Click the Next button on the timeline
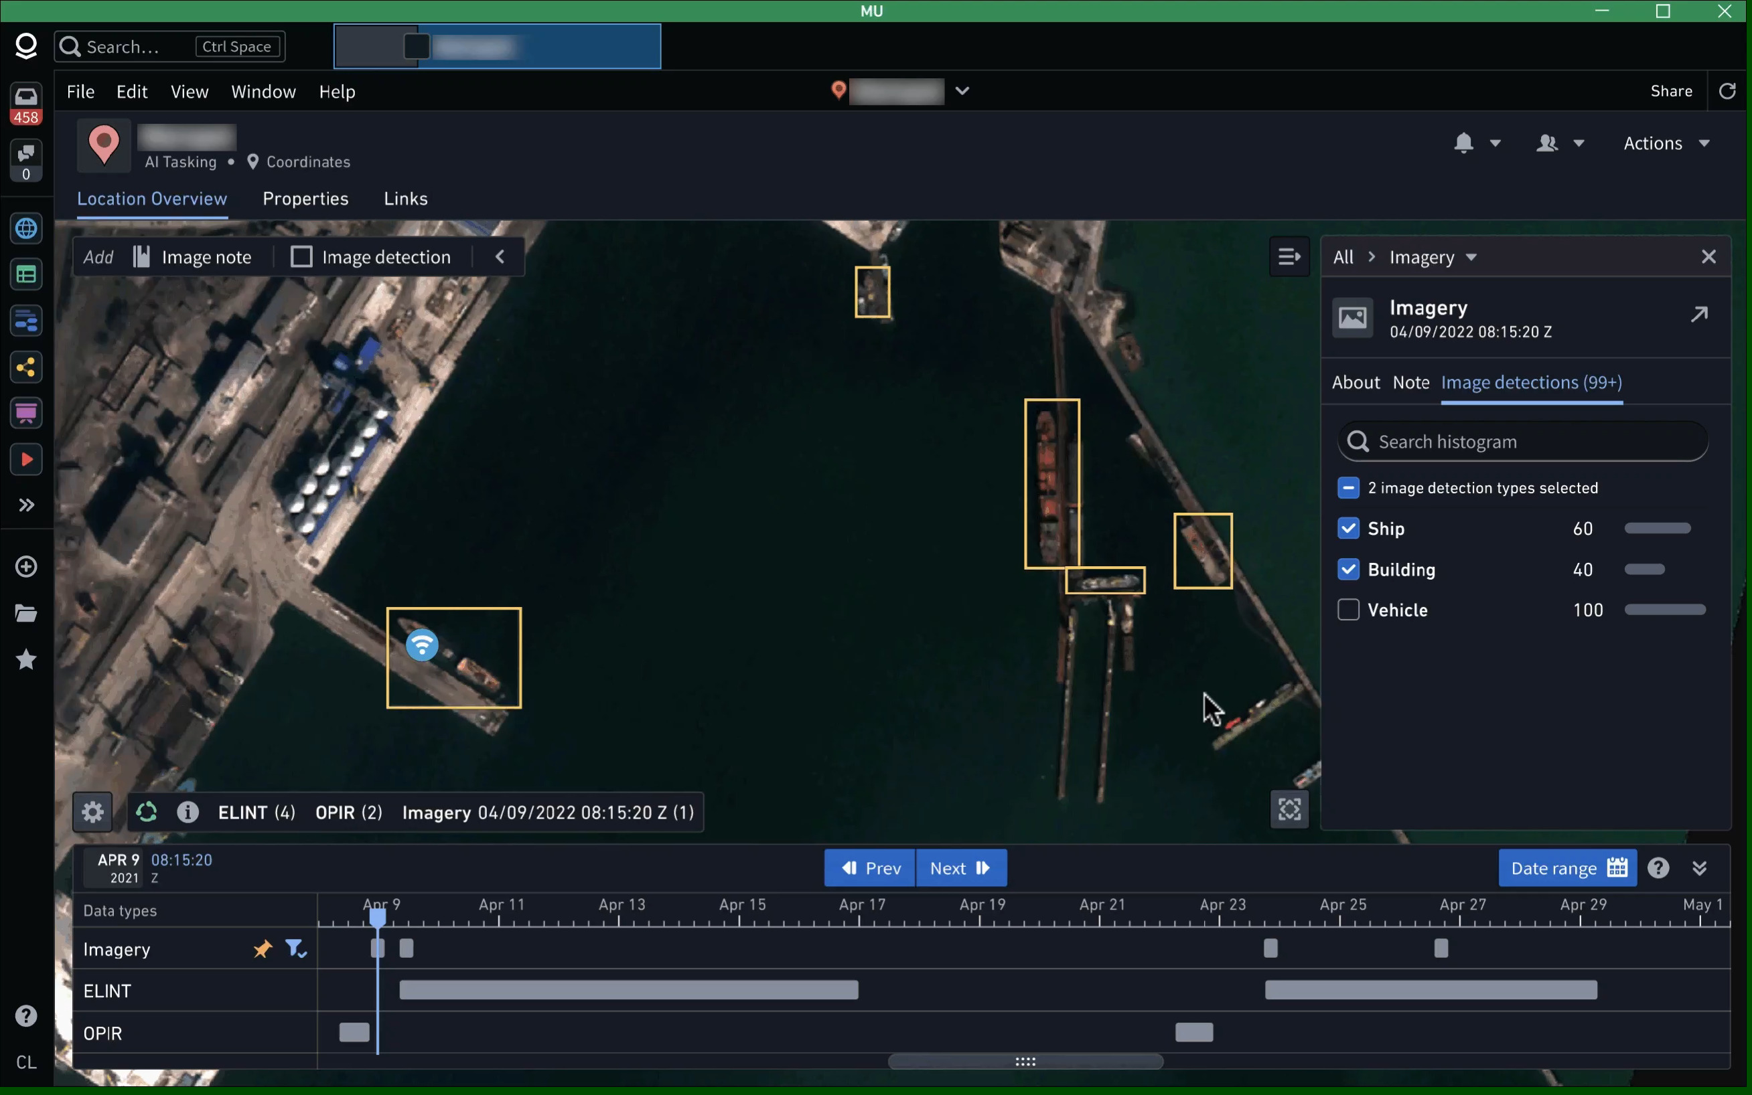 [960, 867]
